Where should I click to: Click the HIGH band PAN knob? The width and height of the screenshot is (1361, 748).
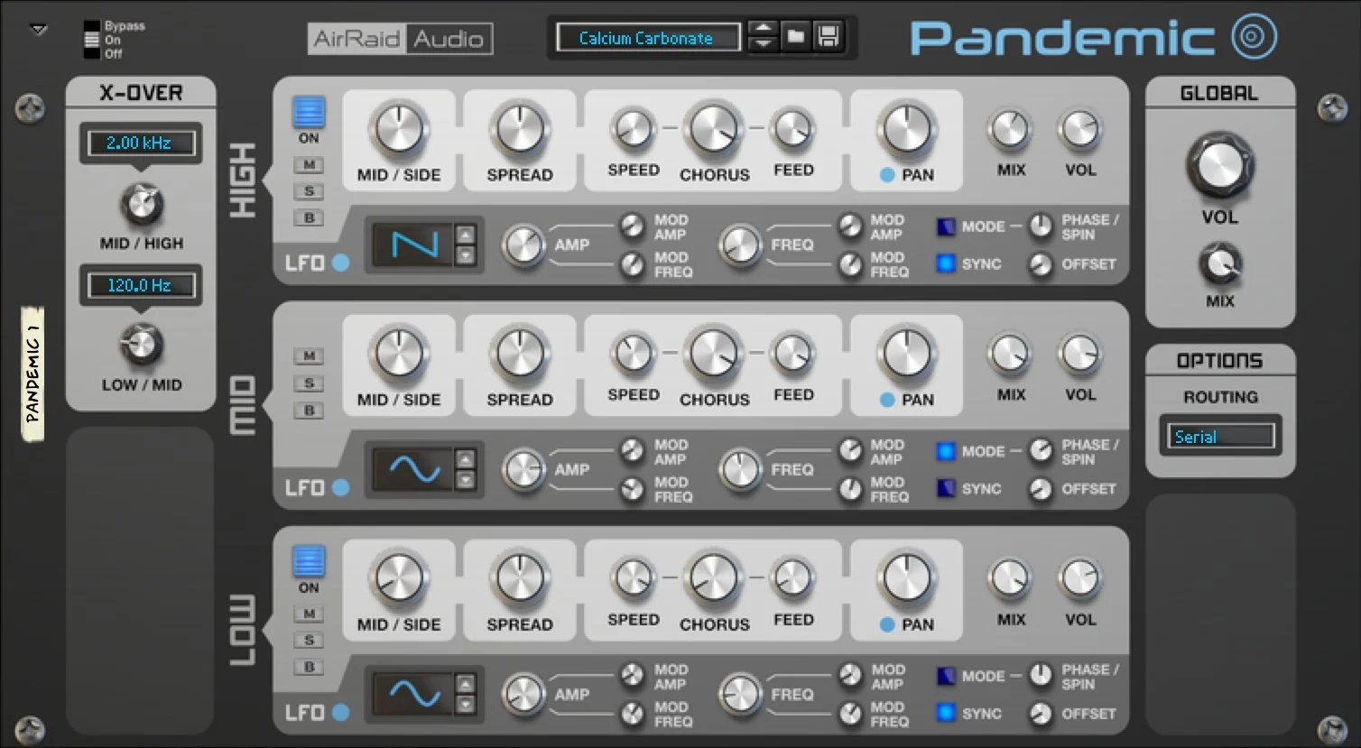(x=906, y=129)
